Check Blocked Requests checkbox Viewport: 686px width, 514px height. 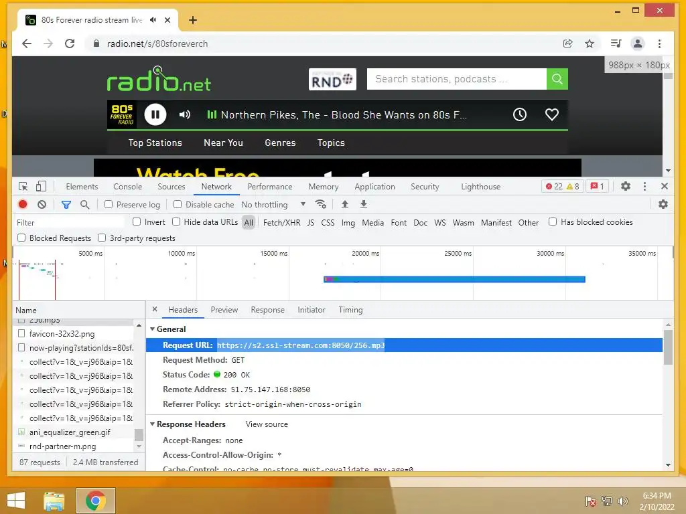(x=21, y=238)
